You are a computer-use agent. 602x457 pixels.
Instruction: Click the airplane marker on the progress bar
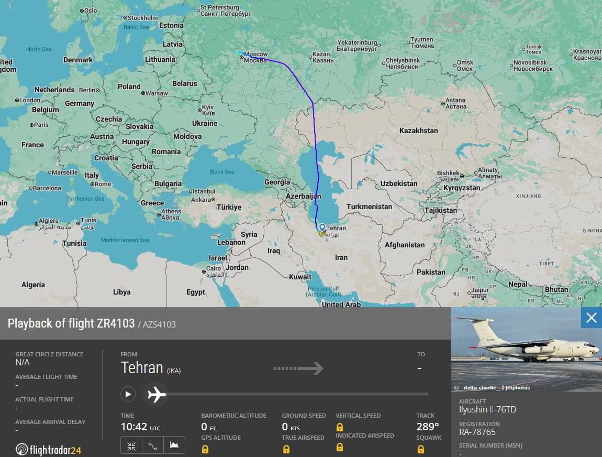coord(155,395)
